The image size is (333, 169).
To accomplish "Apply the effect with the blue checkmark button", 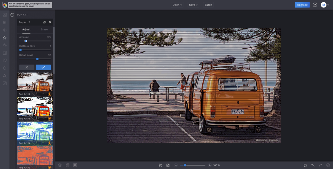I will coord(43,67).
